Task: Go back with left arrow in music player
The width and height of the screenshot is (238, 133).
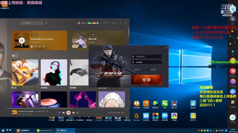Action: [12, 23]
